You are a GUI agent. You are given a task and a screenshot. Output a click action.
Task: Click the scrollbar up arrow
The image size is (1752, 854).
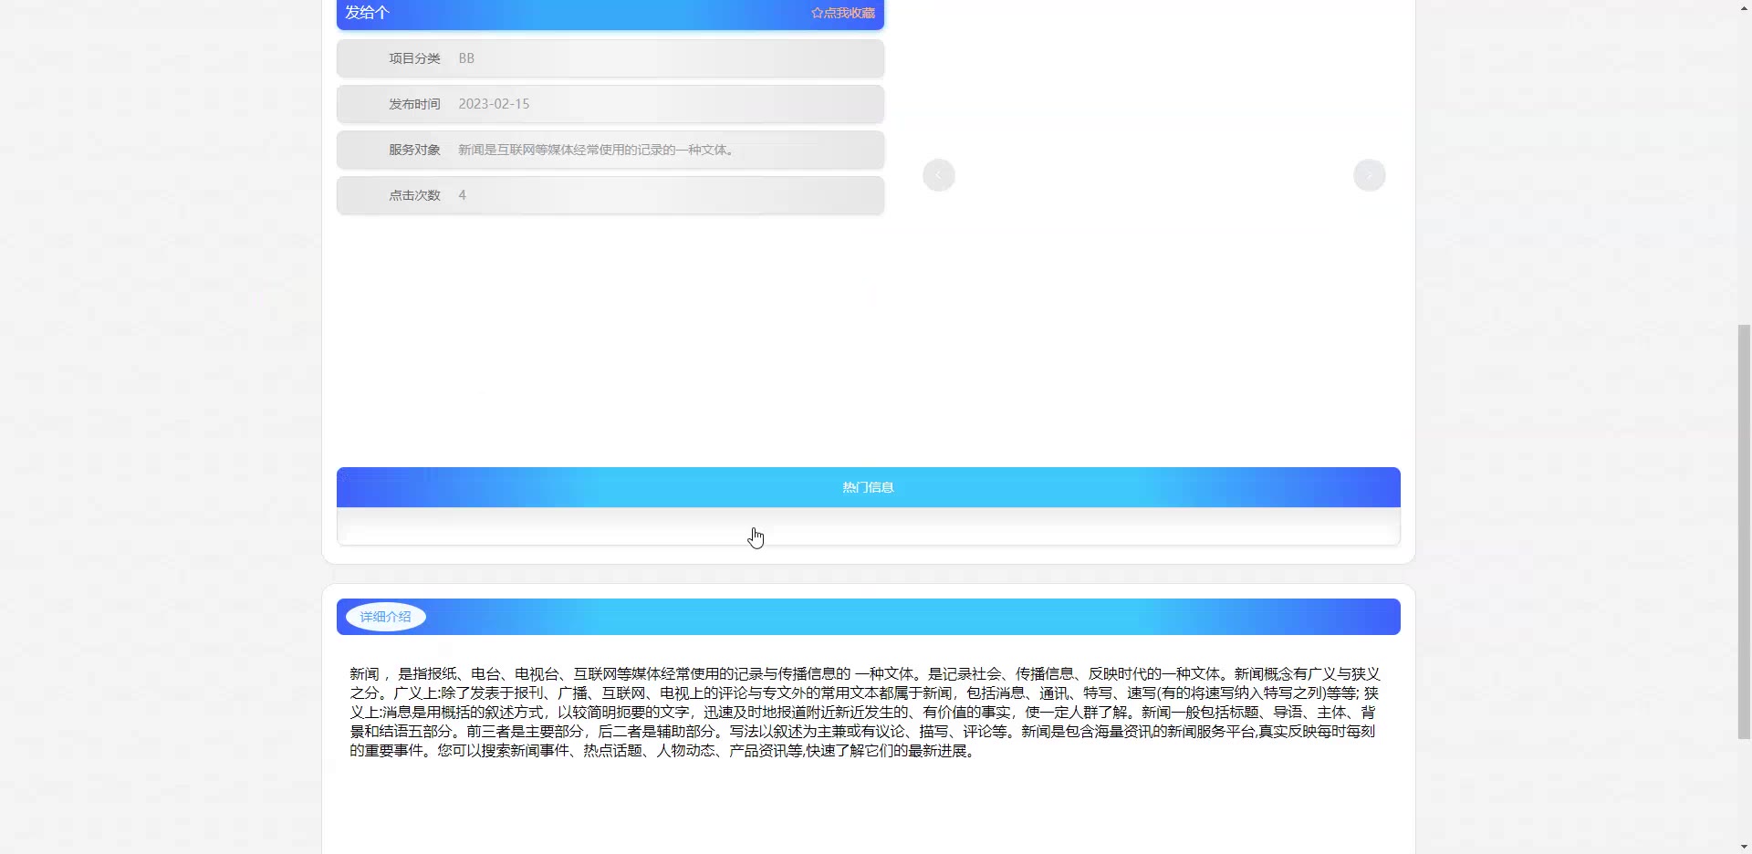pos(1744,7)
